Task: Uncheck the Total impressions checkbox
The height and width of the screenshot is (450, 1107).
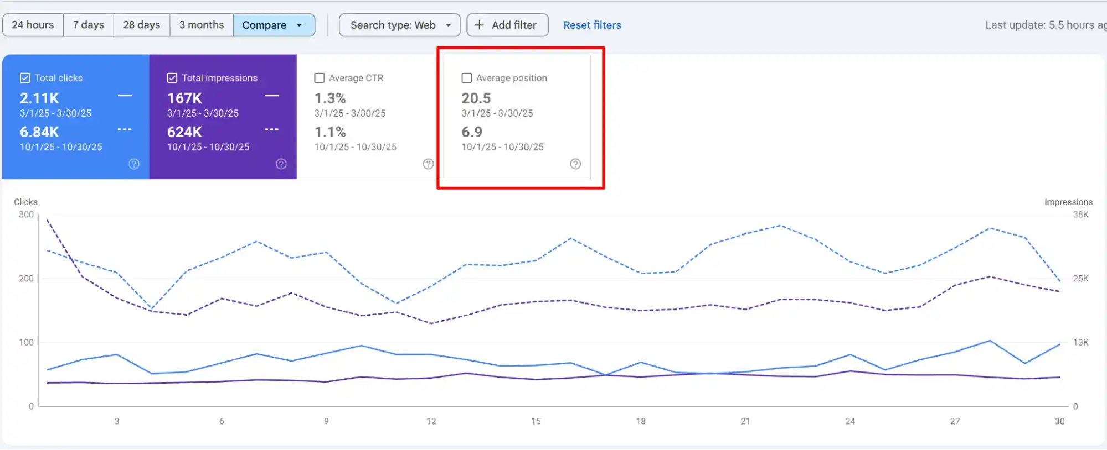Action: (172, 78)
